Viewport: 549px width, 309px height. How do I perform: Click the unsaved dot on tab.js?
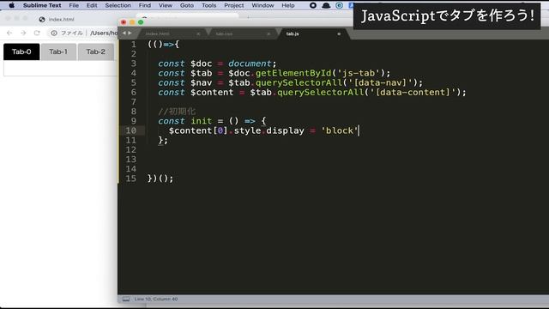coord(339,33)
